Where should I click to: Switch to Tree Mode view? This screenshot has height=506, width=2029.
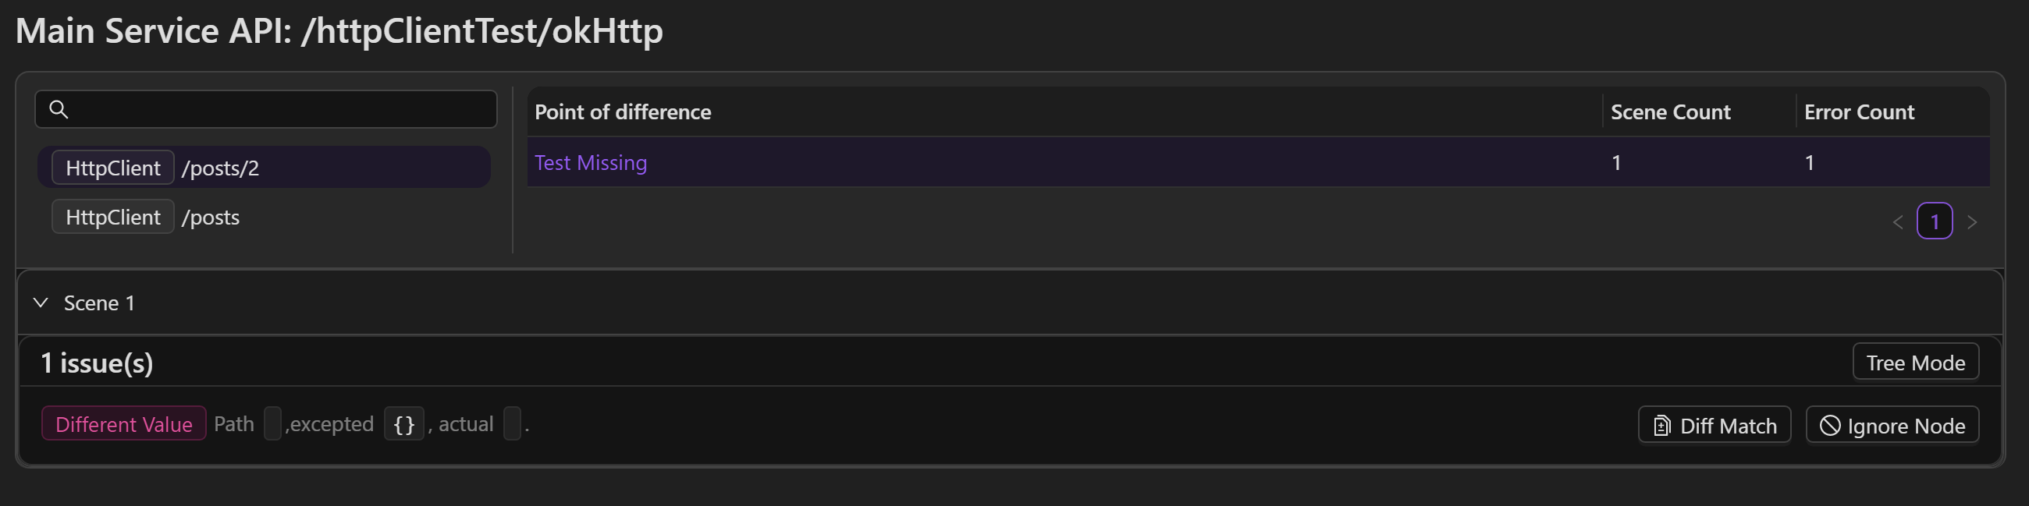[1916, 362]
